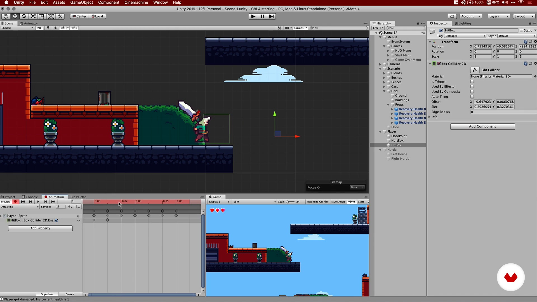The image size is (537, 302).
Task: Open the Gizmos dropdown
Action: [x=300, y=28]
